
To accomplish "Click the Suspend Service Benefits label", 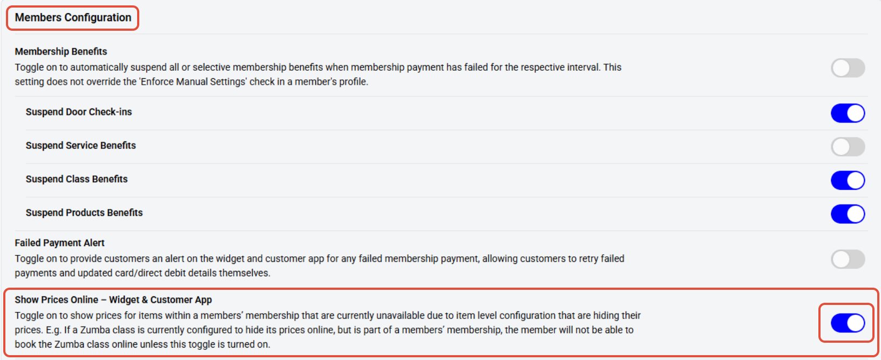I will 81,145.
